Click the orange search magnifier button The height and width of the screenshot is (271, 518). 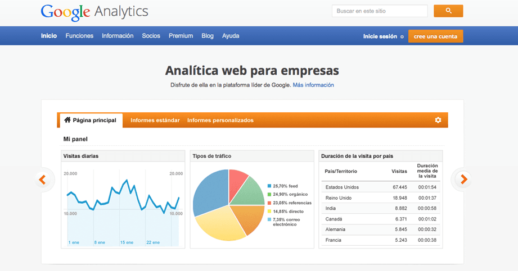pos(448,11)
